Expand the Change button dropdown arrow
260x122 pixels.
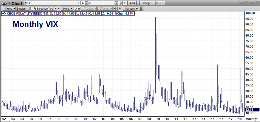pos(154,3)
